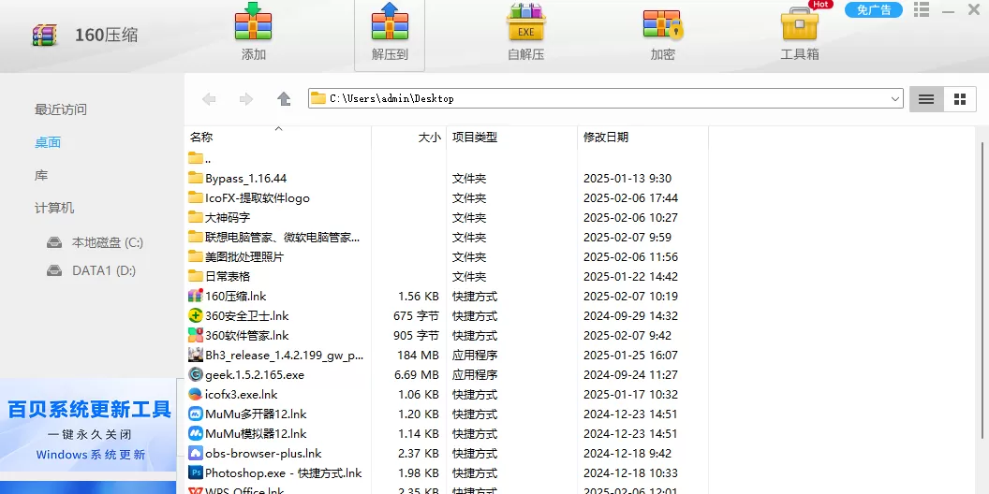Select the Bypass_1.16.44 folder icon

196,179
